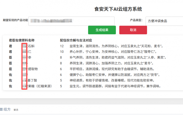This screenshot has width=183, height=115.
Task: Click the small 量选 label next to 组方
Action: [x=16, y=110]
